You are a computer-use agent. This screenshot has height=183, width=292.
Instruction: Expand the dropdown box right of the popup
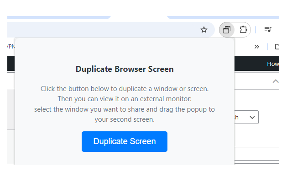pyautogui.click(x=246, y=118)
